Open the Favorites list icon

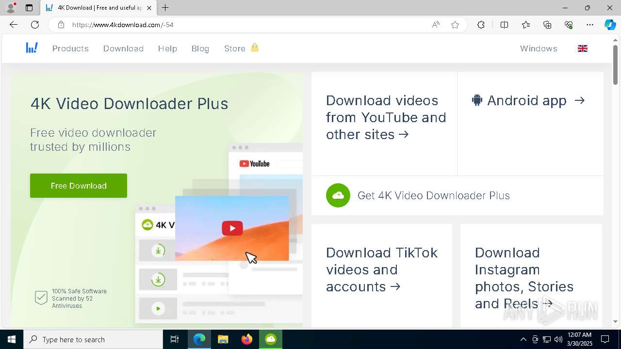pos(526,25)
